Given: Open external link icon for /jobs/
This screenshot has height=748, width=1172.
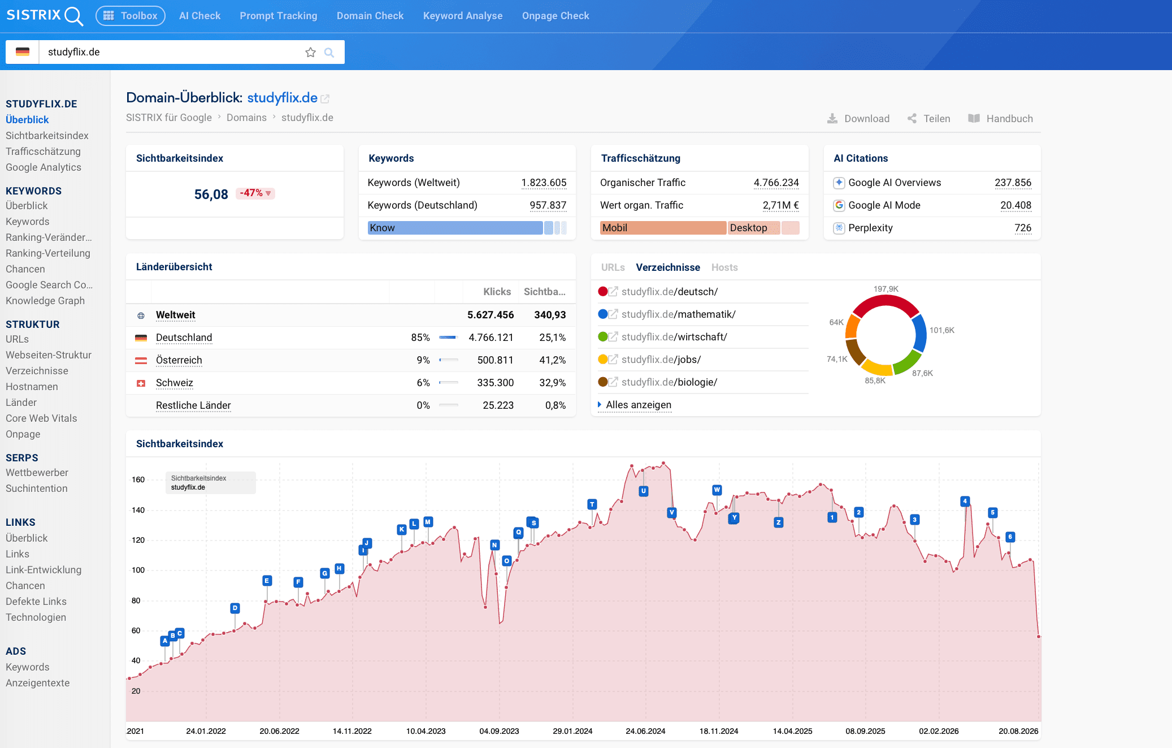Looking at the screenshot, I should pos(613,360).
